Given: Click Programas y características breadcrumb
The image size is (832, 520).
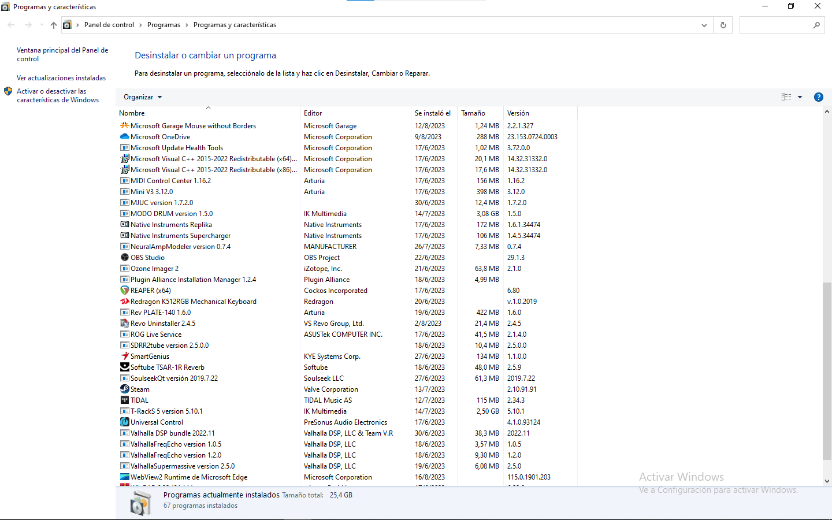Looking at the screenshot, I should point(235,25).
